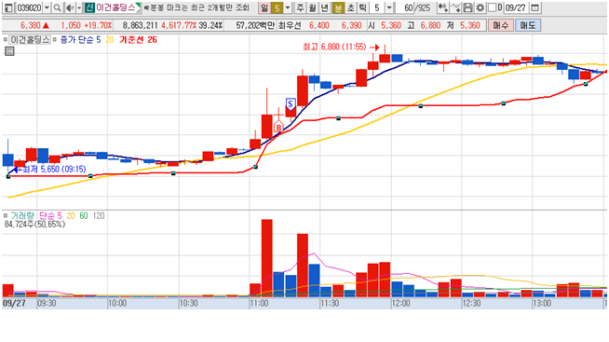Image resolution: width=609 pixels, height=342 pixels.
Task: Click the 거래량 volume legend label
Action: tap(22, 215)
